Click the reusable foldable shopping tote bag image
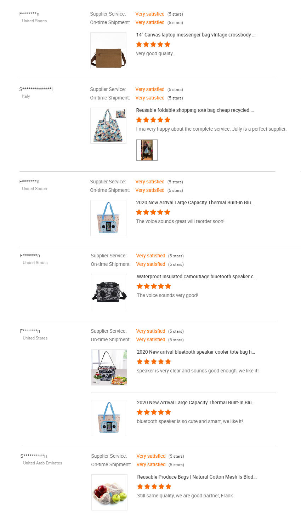Image resolution: width=301 pixels, height=531 pixels. click(108, 126)
